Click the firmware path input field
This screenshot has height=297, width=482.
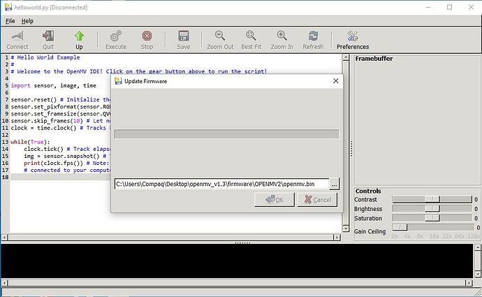pyautogui.click(x=221, y=184)
